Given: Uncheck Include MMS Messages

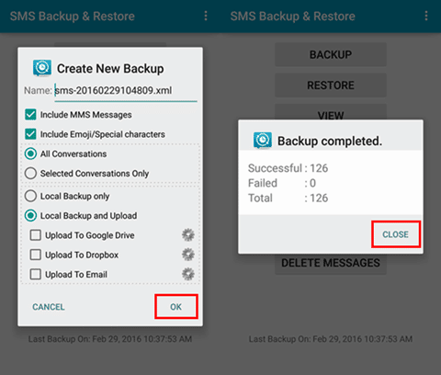Looking at the screenshot, I should click(30, 115).
